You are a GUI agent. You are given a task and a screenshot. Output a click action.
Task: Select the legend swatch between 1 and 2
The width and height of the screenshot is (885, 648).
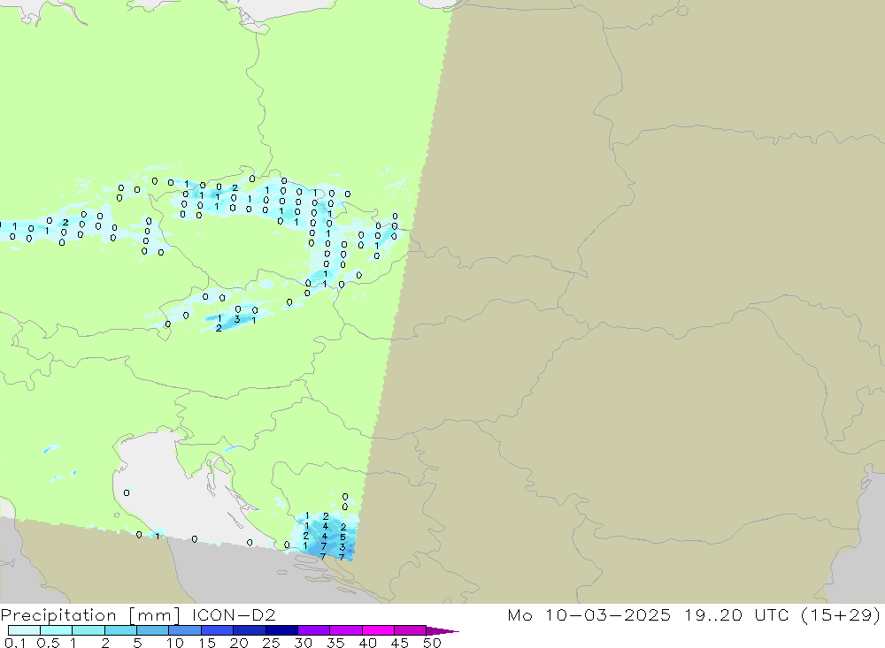[x=88, y=630]
